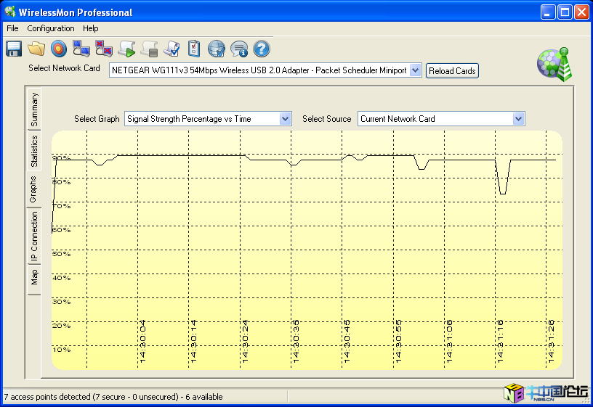Image resolution: width=593 pixels, height=407 pixels.
Task: Expand the Select Network Card dropdown
Action: 415,70
